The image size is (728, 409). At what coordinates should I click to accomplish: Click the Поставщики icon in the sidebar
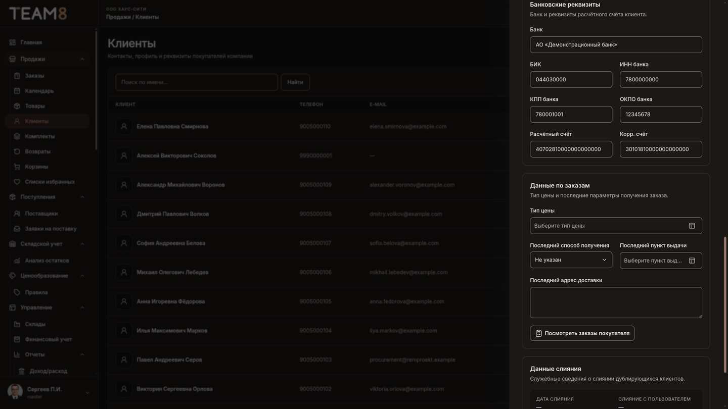pyautogui.click(x=17, y=214)
